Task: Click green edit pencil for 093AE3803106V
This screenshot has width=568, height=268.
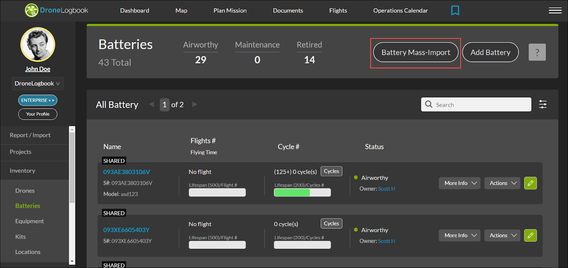Action: pos(530,183)
